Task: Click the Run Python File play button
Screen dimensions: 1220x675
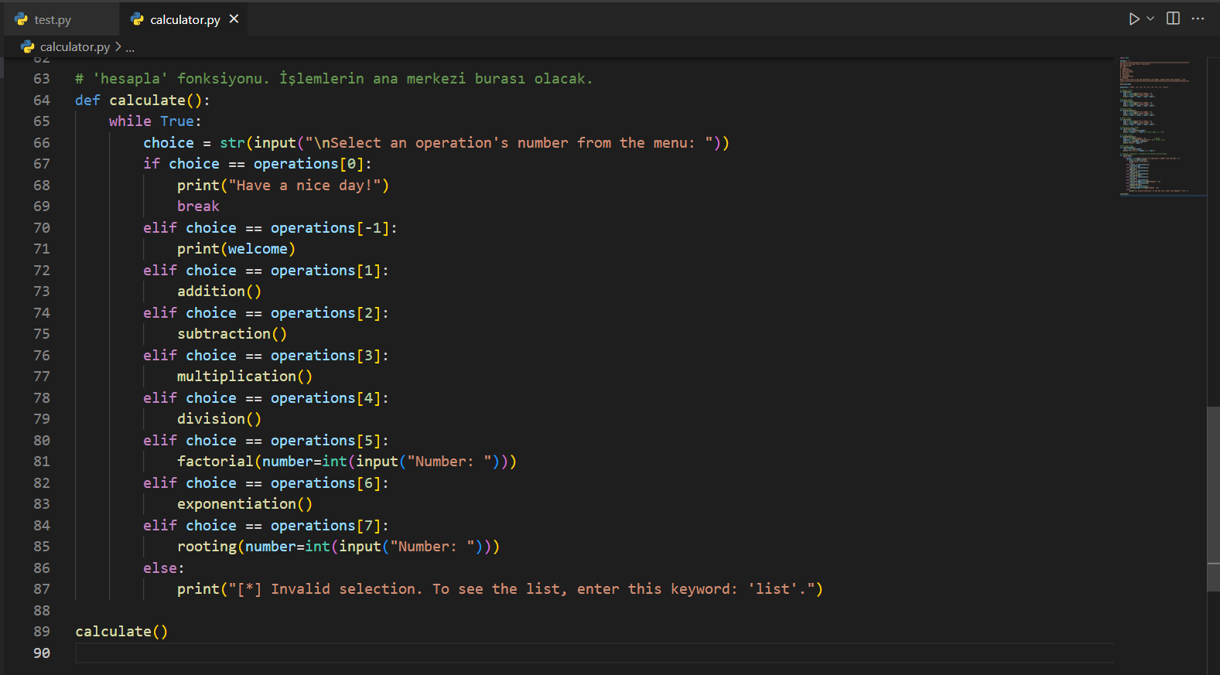Action: pos(1133,19)
